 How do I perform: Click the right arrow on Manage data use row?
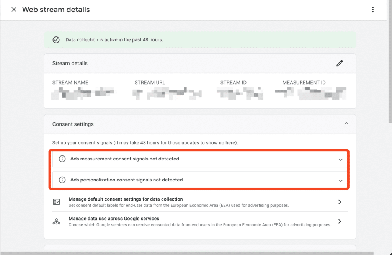click(340, 221)
